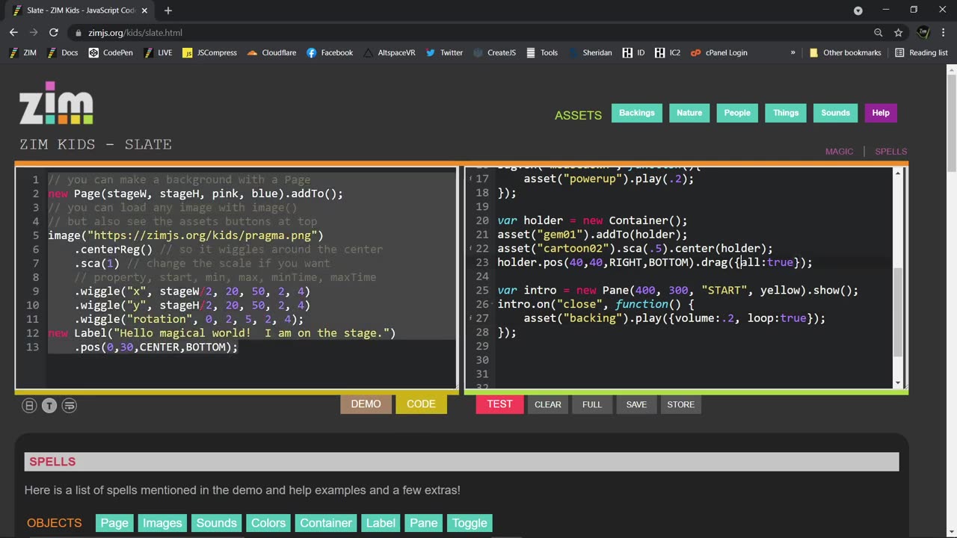Open FULL screen view
The image size is (957, 538).
591,404
